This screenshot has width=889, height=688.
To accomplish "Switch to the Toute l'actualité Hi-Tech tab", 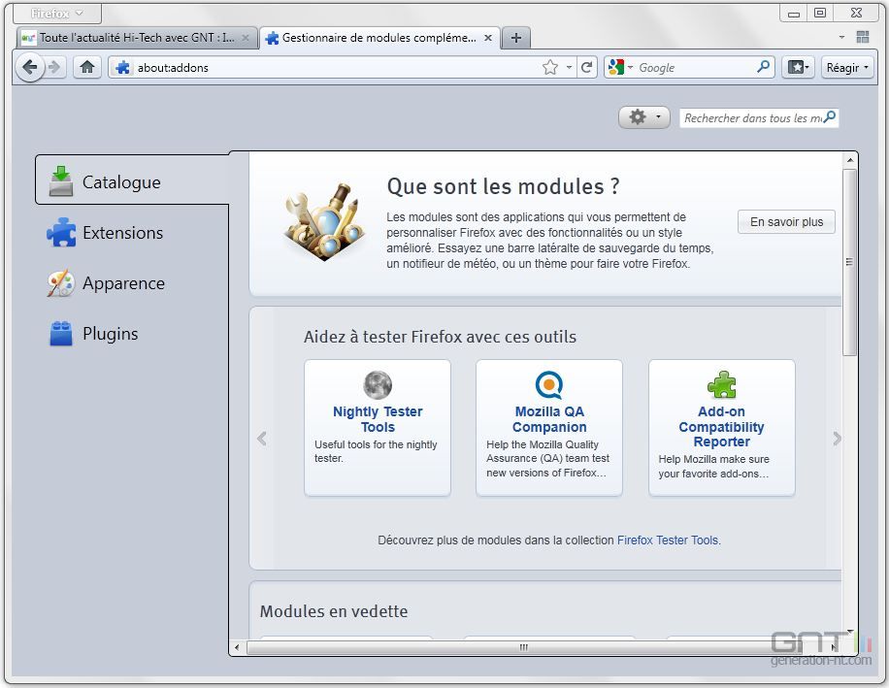I will pyautogui.click(x=137, y=38).
